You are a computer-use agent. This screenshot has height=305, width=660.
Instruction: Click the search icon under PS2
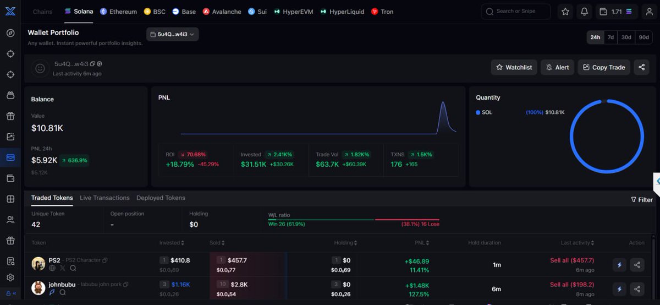(x=73, y=268)
